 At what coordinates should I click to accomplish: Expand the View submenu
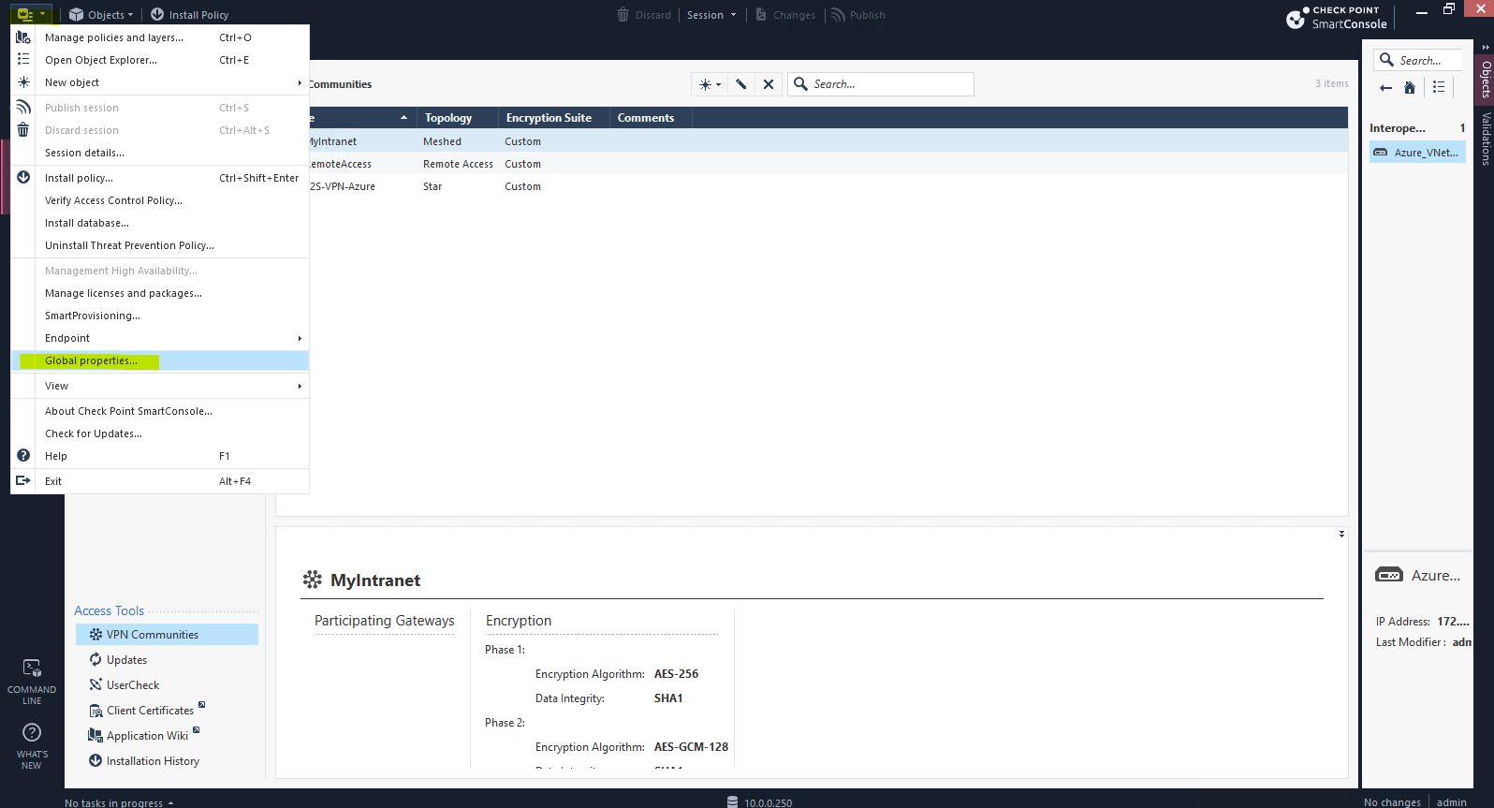[160, 386]
